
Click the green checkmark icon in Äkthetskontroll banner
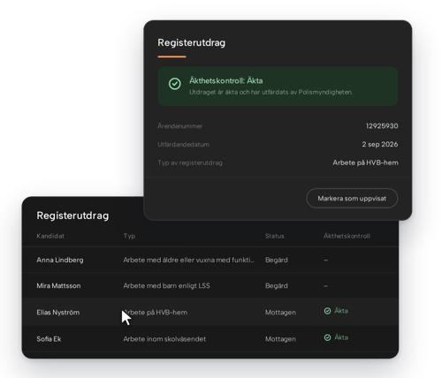pyautogui.click(x=175, y=84)
